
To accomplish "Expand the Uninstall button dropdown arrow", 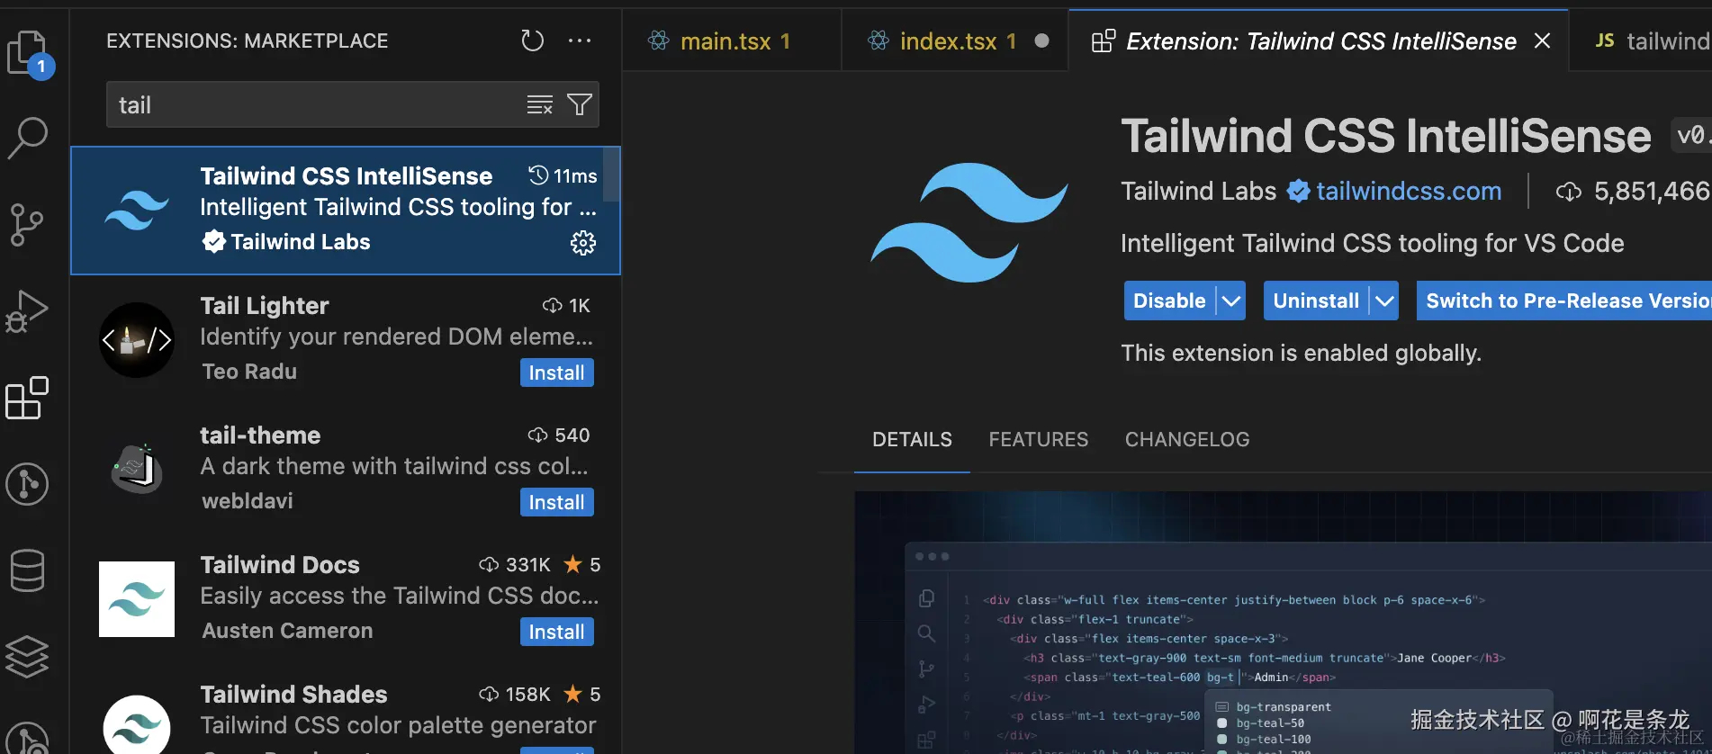I will tap(1384, 301).
